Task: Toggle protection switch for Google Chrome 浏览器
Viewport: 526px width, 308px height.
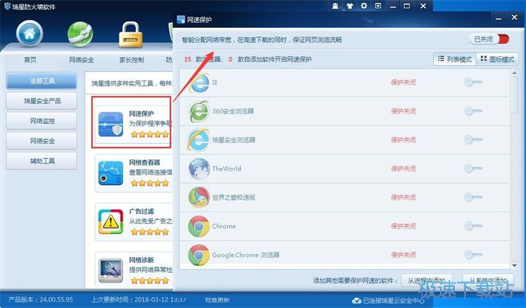Action: [x=473, y=255]
